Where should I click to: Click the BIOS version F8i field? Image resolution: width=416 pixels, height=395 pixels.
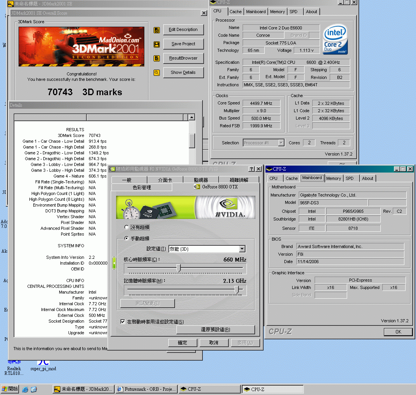(350, 254)
